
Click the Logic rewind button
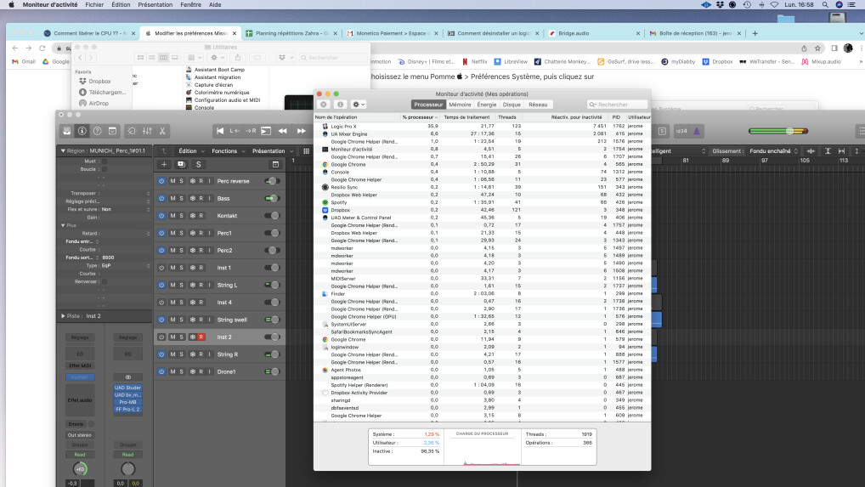click(282, 131)
